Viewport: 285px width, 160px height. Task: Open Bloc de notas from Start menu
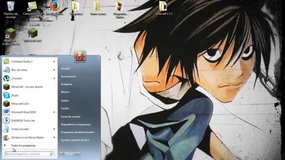(x=29, y=70)
